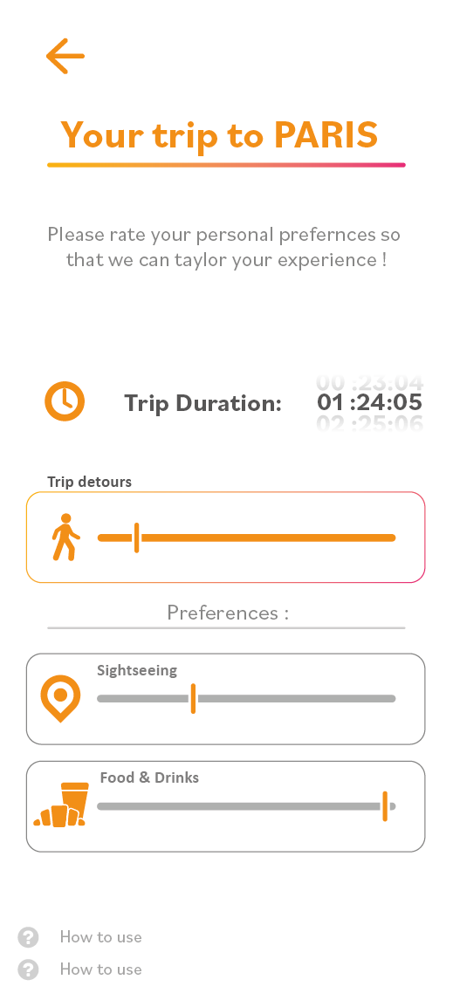
Task: Tap the Food & Drinks croissant icon
Action: (61, 805)
